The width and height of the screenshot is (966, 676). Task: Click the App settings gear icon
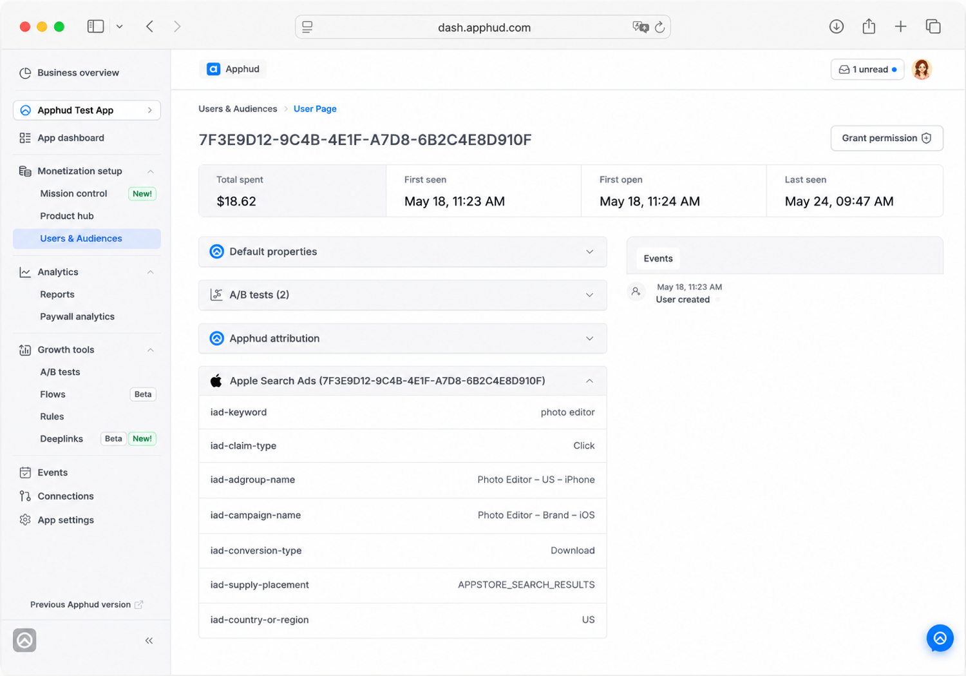point(25,520)
